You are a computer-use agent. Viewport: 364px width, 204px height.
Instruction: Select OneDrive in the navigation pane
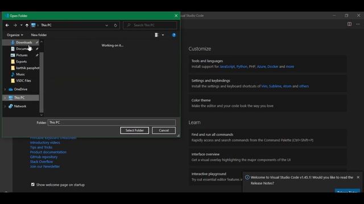click(20, 89)
